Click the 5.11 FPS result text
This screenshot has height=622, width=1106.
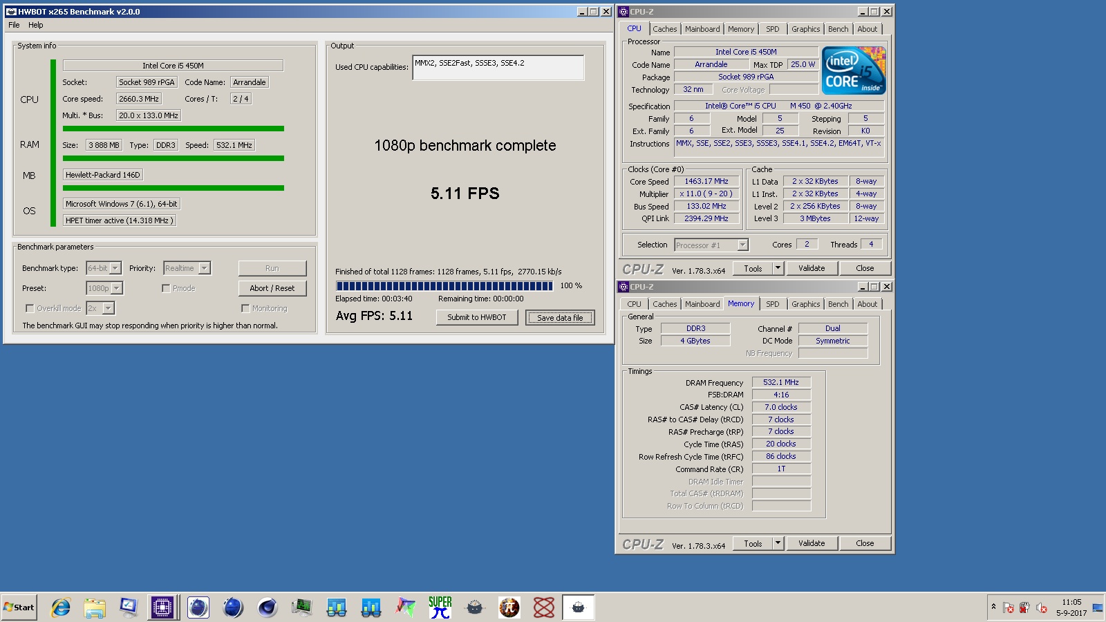465,194
